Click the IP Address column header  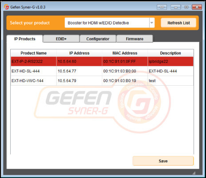[x=79, y=53]
